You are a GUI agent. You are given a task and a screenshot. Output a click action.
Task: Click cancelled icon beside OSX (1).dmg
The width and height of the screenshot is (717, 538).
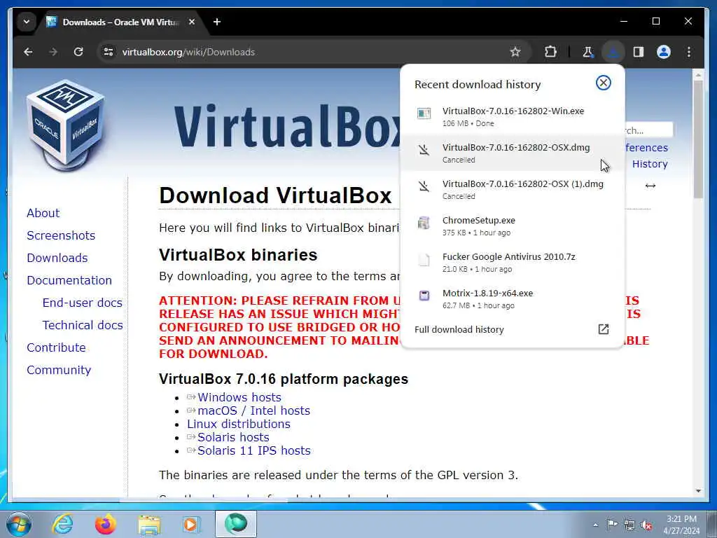tap(424, 186)
